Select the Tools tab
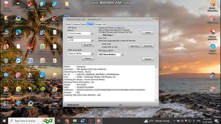221x124 pixels. [90, 24]
